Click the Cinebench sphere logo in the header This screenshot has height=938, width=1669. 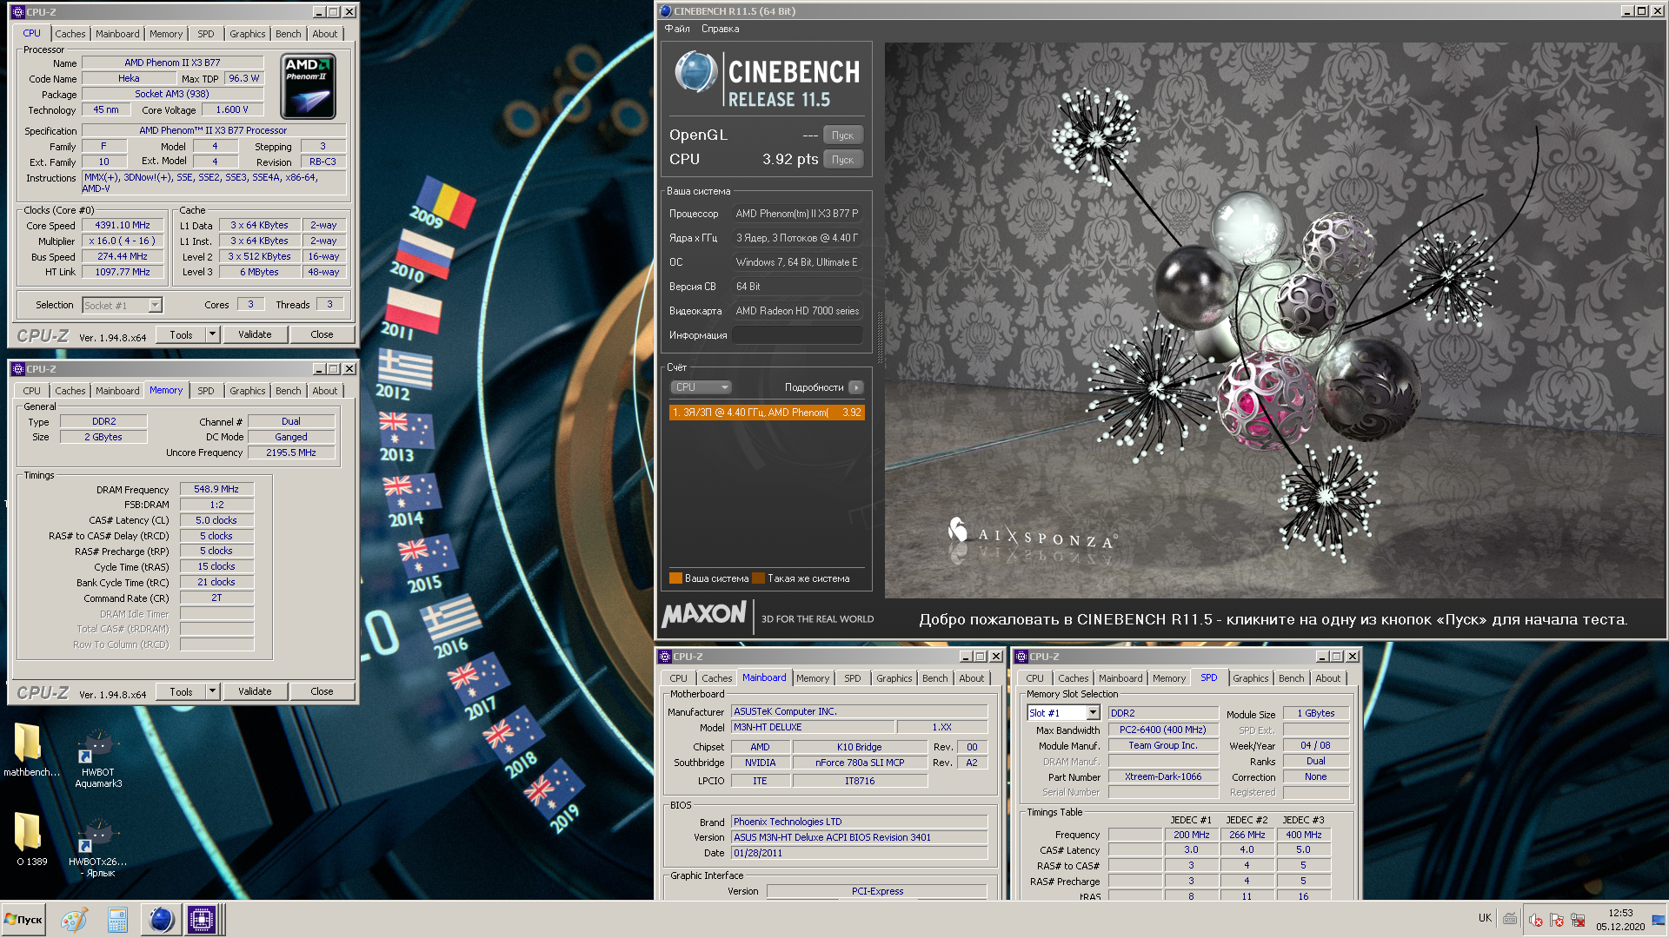click(x=696, y=72)
